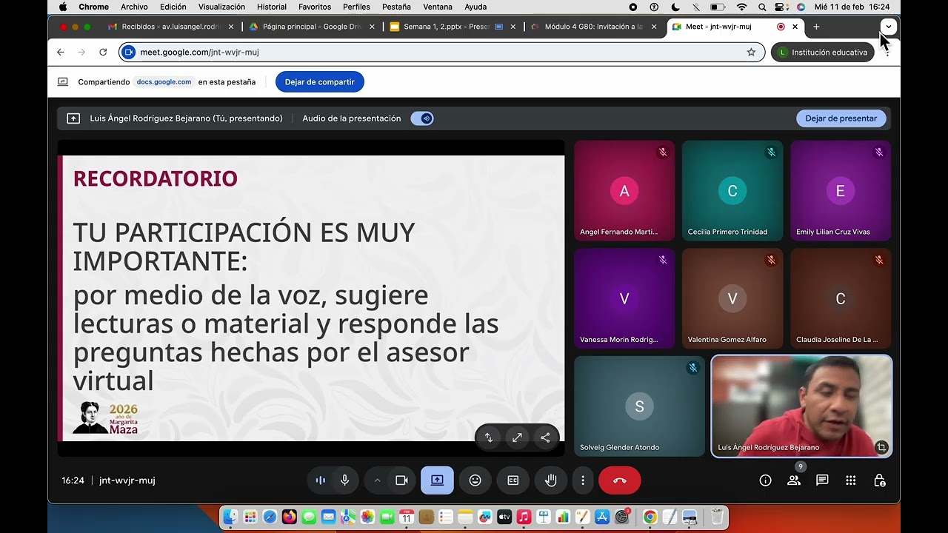Select Cecilia Primero Trinidad tile
Screen dimensions: 948x533
click(732, 191)
